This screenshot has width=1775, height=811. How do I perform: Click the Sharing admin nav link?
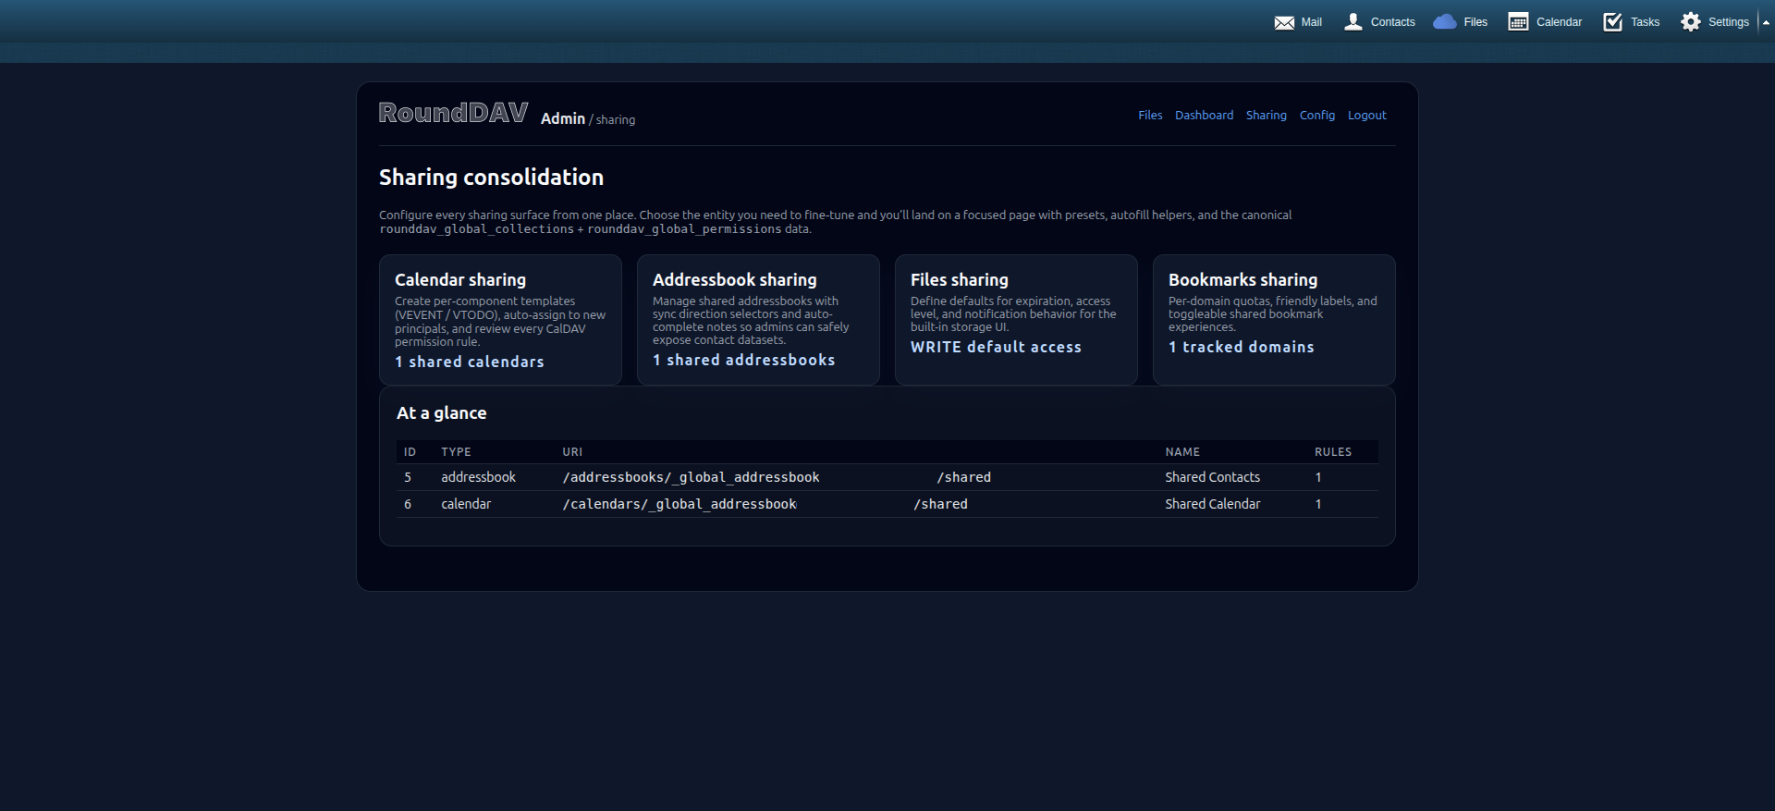[x=1266, y=116]
